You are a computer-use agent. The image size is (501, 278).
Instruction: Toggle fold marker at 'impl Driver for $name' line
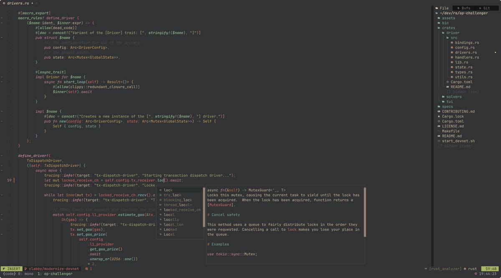(2, 77)
